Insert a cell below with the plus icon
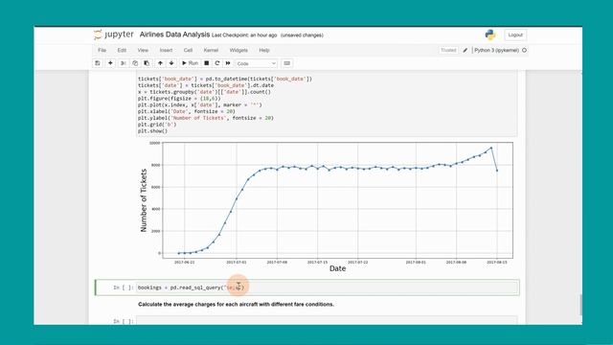This screenshot has width=613, height=345. 110,63
